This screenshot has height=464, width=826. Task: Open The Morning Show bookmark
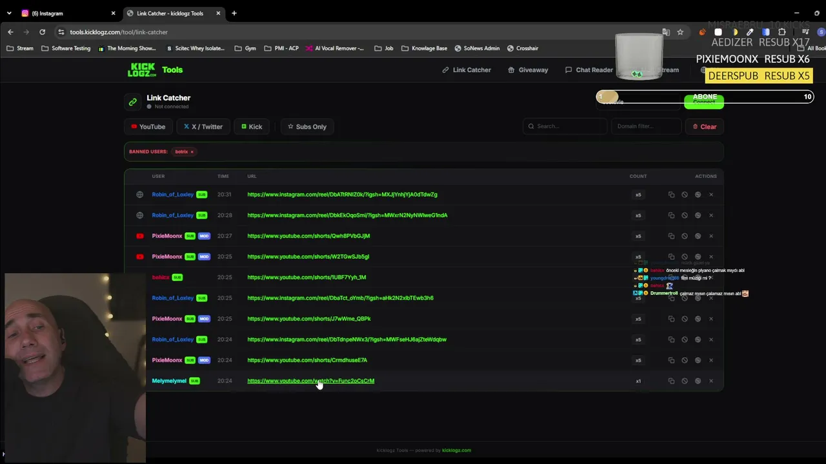[x=126, y=48]
